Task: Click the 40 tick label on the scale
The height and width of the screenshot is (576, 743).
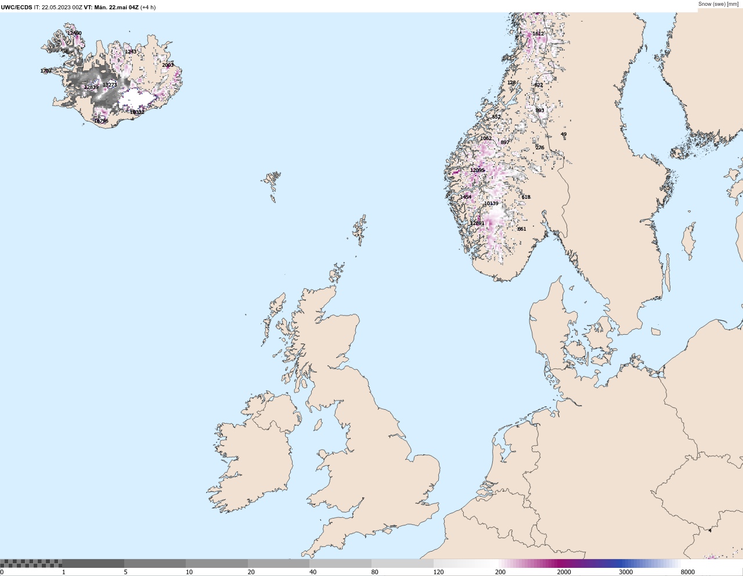Action: pyautogui.click(x=313, y=572)
